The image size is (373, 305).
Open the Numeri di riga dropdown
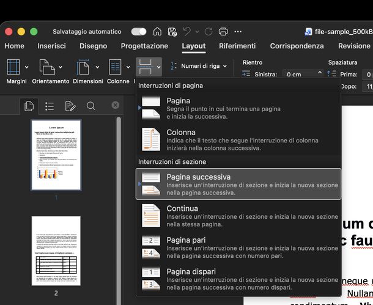coord(199,66)
